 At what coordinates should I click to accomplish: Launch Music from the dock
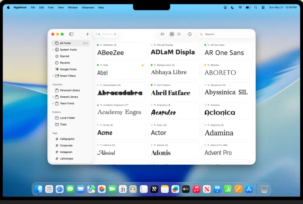pos(196,189)
